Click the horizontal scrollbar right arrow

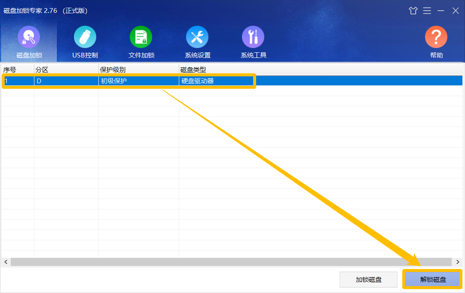[458, 262]
